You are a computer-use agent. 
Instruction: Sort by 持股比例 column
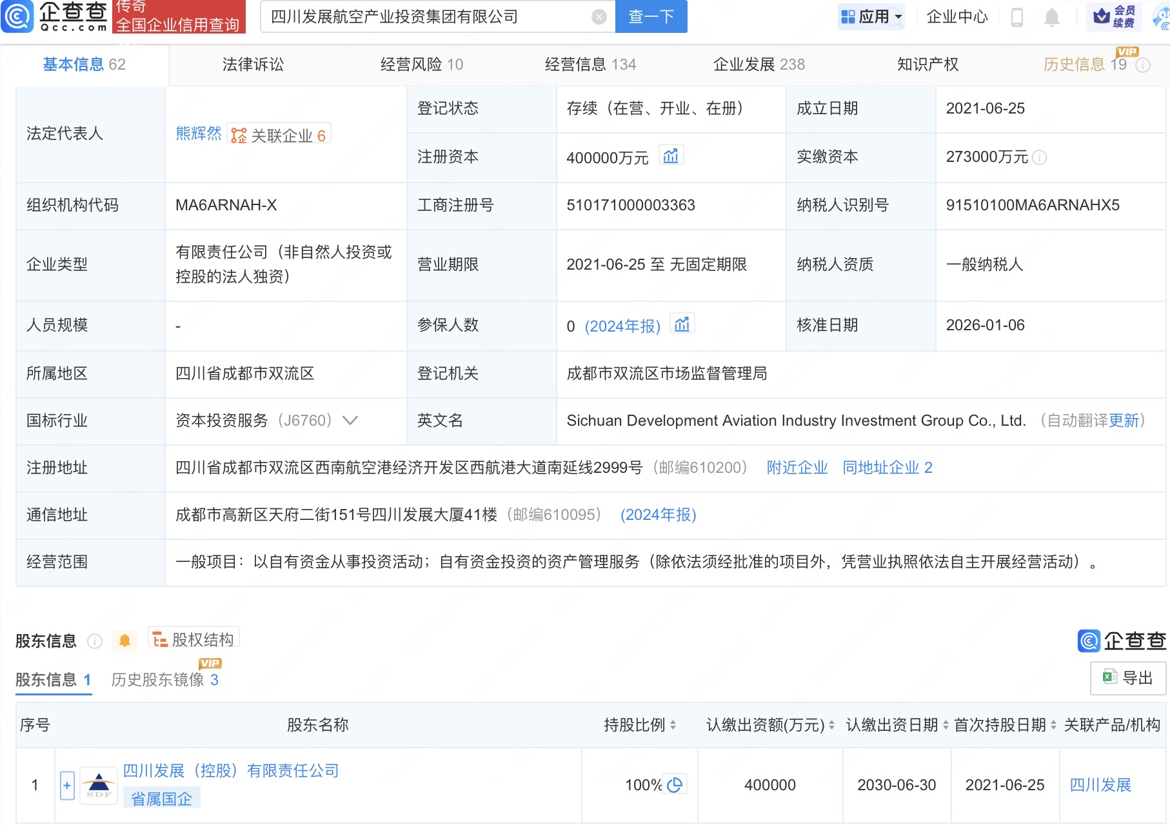(x=673, y=725)
